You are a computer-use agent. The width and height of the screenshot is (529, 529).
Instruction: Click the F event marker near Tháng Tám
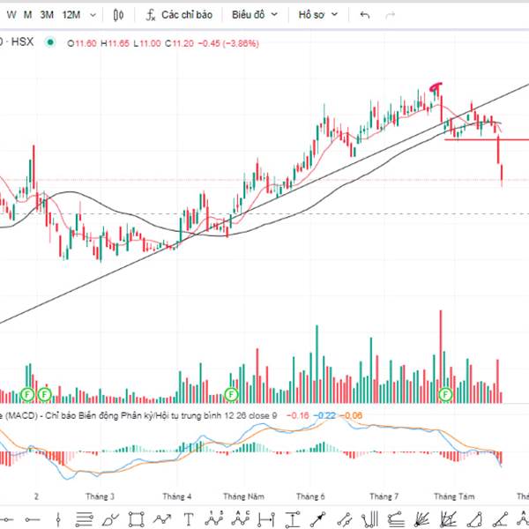446,394
